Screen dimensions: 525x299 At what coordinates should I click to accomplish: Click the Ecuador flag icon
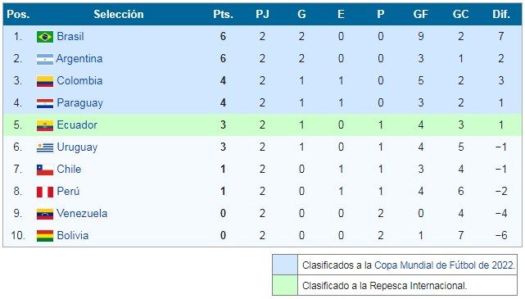coord(45,125)
